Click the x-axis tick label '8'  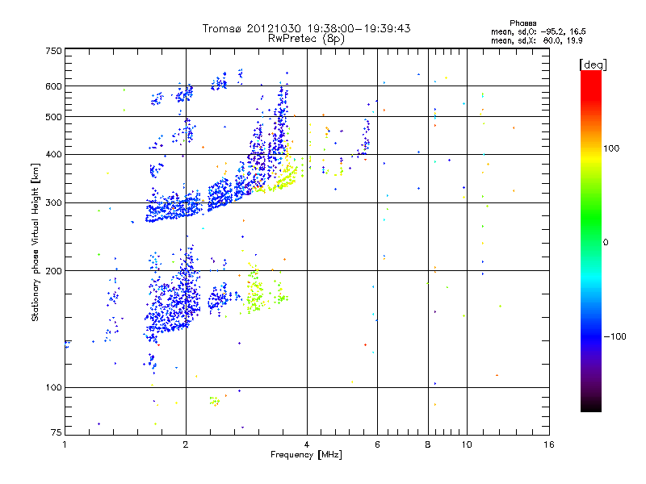click(x=428, y=444)
